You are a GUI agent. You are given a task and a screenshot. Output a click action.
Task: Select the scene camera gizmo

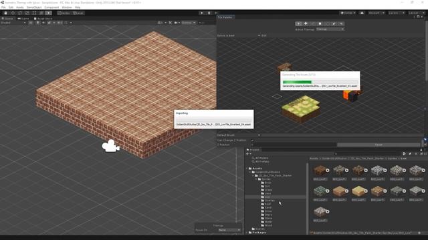[x=110, y=146]
